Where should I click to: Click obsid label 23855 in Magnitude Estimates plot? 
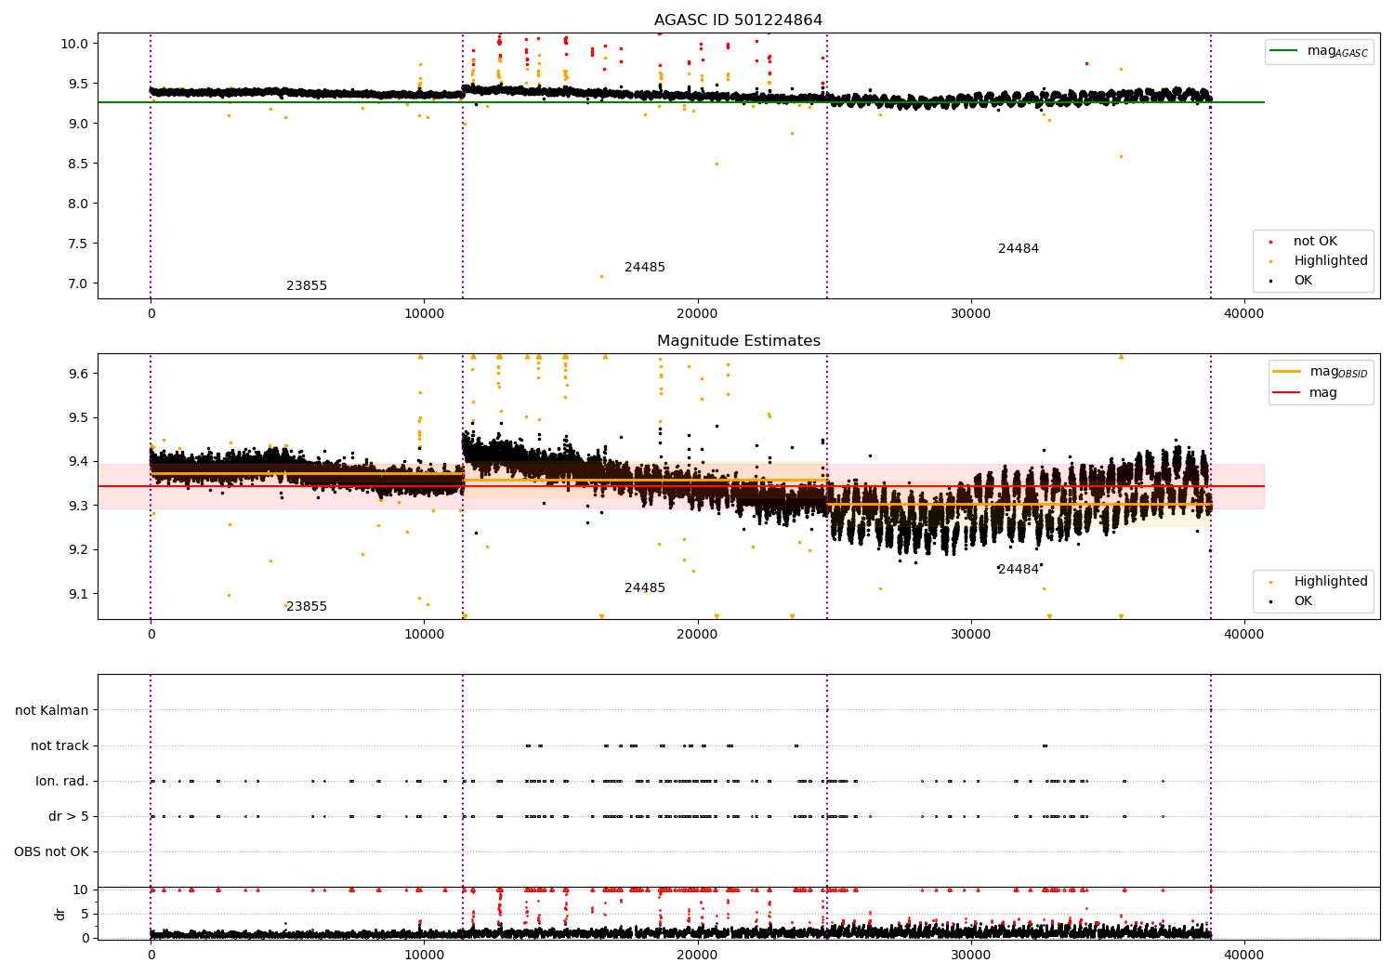307,606
